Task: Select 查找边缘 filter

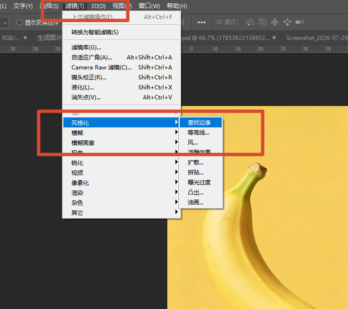Action: (201, 122)
